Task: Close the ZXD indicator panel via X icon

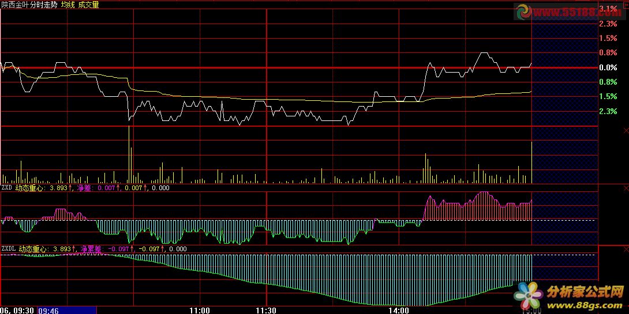Action: point(626,187)
